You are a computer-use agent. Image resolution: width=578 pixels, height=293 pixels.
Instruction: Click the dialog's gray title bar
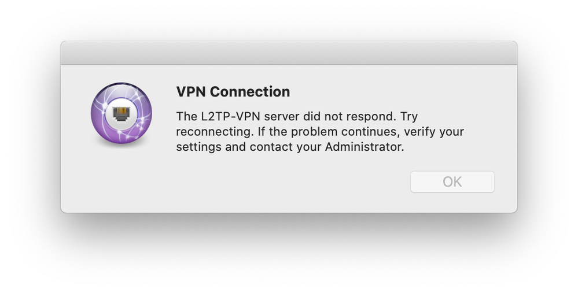pos(289,53)
